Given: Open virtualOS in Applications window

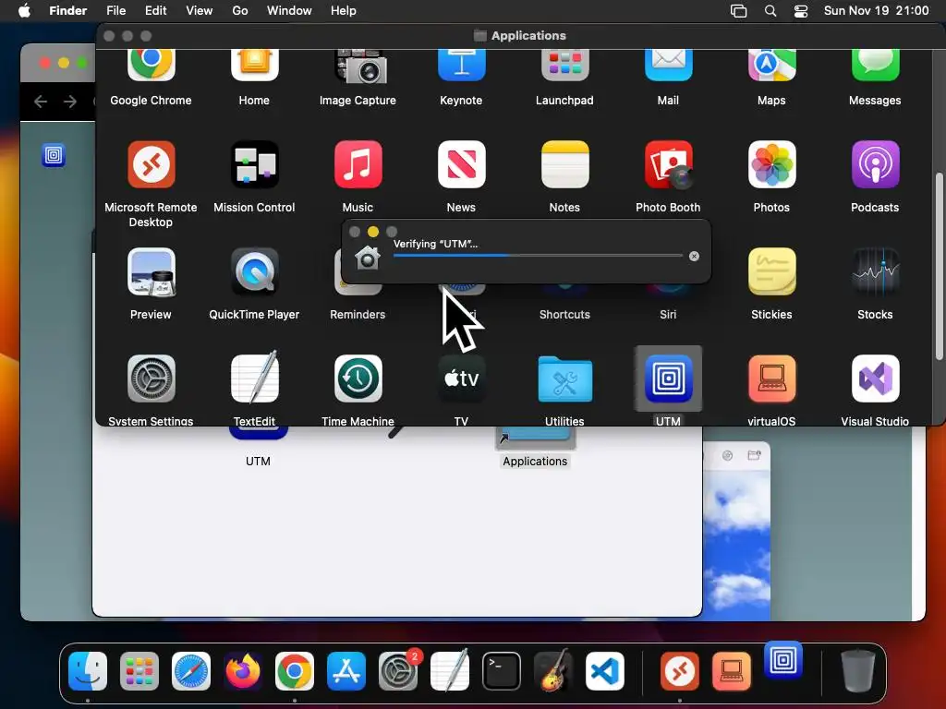Looking at the screenshot, I should 771,379.
